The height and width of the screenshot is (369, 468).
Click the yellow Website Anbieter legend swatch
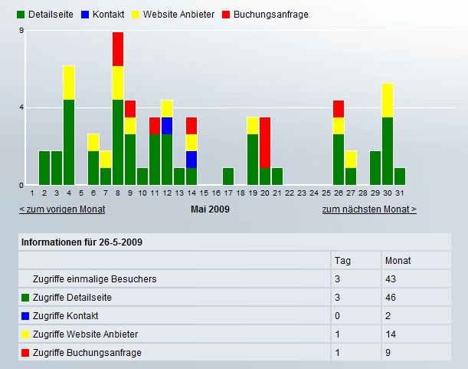tap(136, 15)
